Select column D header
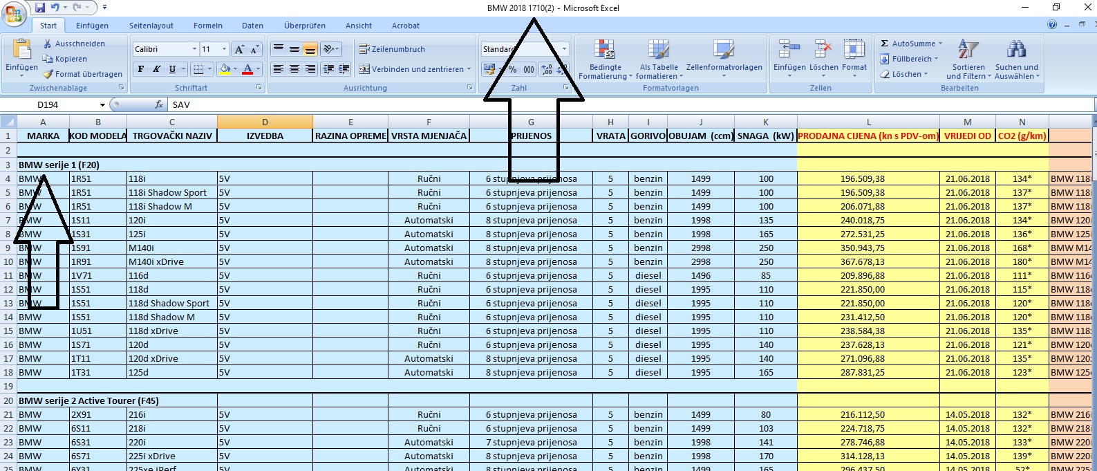 (265, 122)
